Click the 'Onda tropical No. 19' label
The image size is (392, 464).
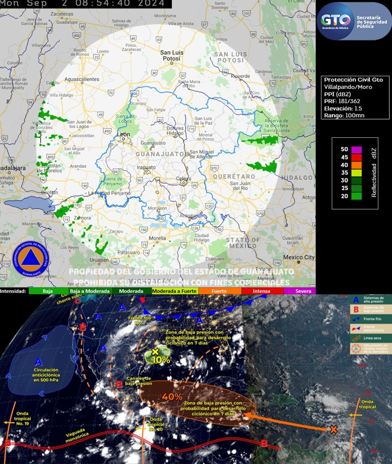pos(22,418)
